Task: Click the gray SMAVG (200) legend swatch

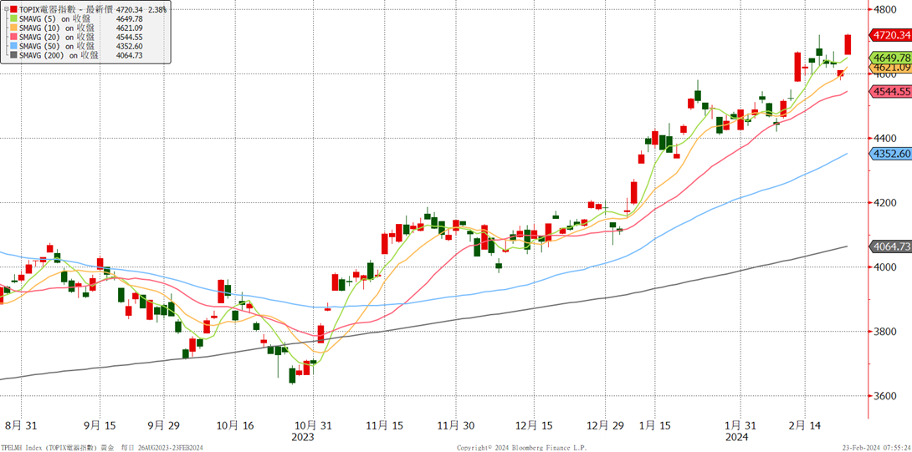Action: [x=14, y=55]
